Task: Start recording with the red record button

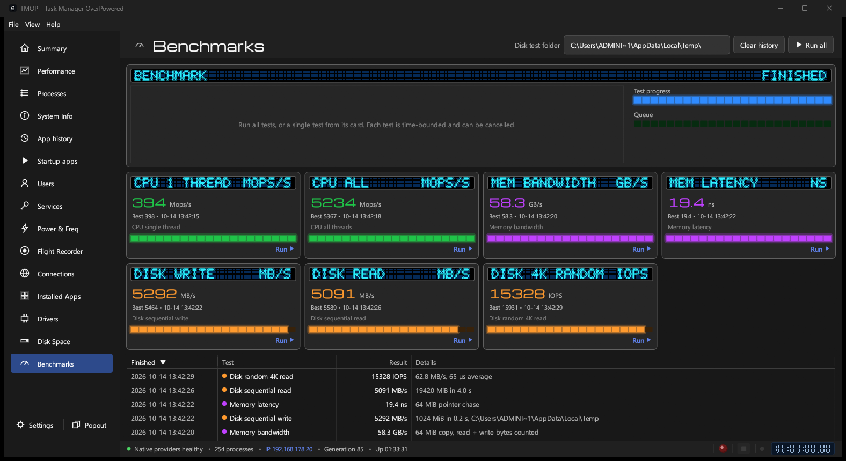Action: pyautogui.click(x=723, y=449)
